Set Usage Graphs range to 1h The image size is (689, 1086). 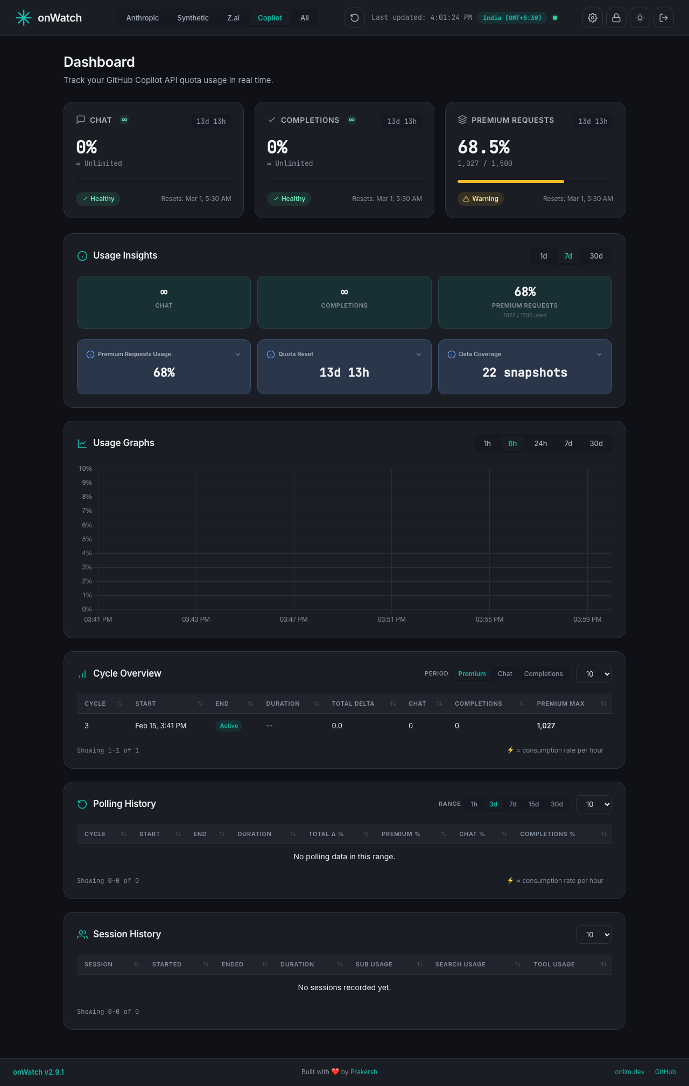point(487,443)
